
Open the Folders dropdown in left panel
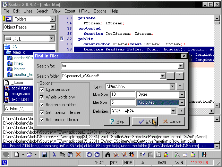coord(52,19)
